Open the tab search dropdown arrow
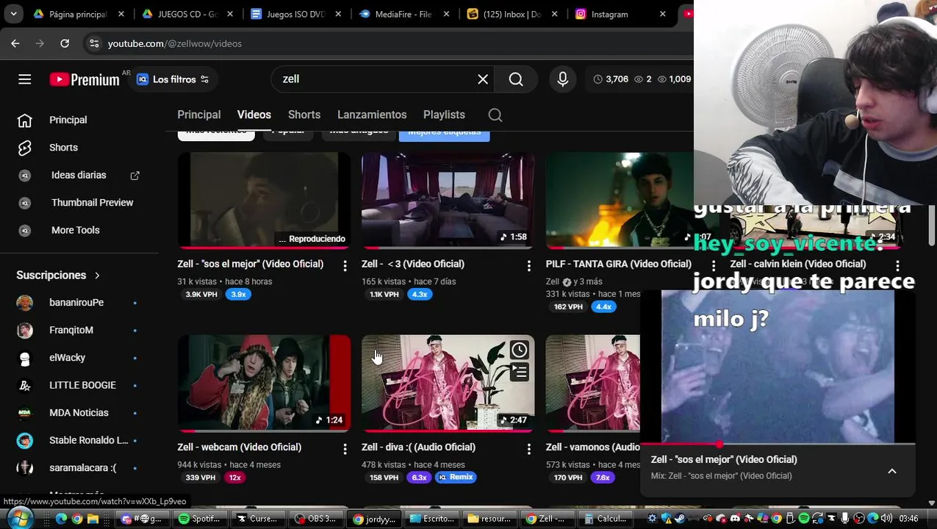 pos(13,14)
